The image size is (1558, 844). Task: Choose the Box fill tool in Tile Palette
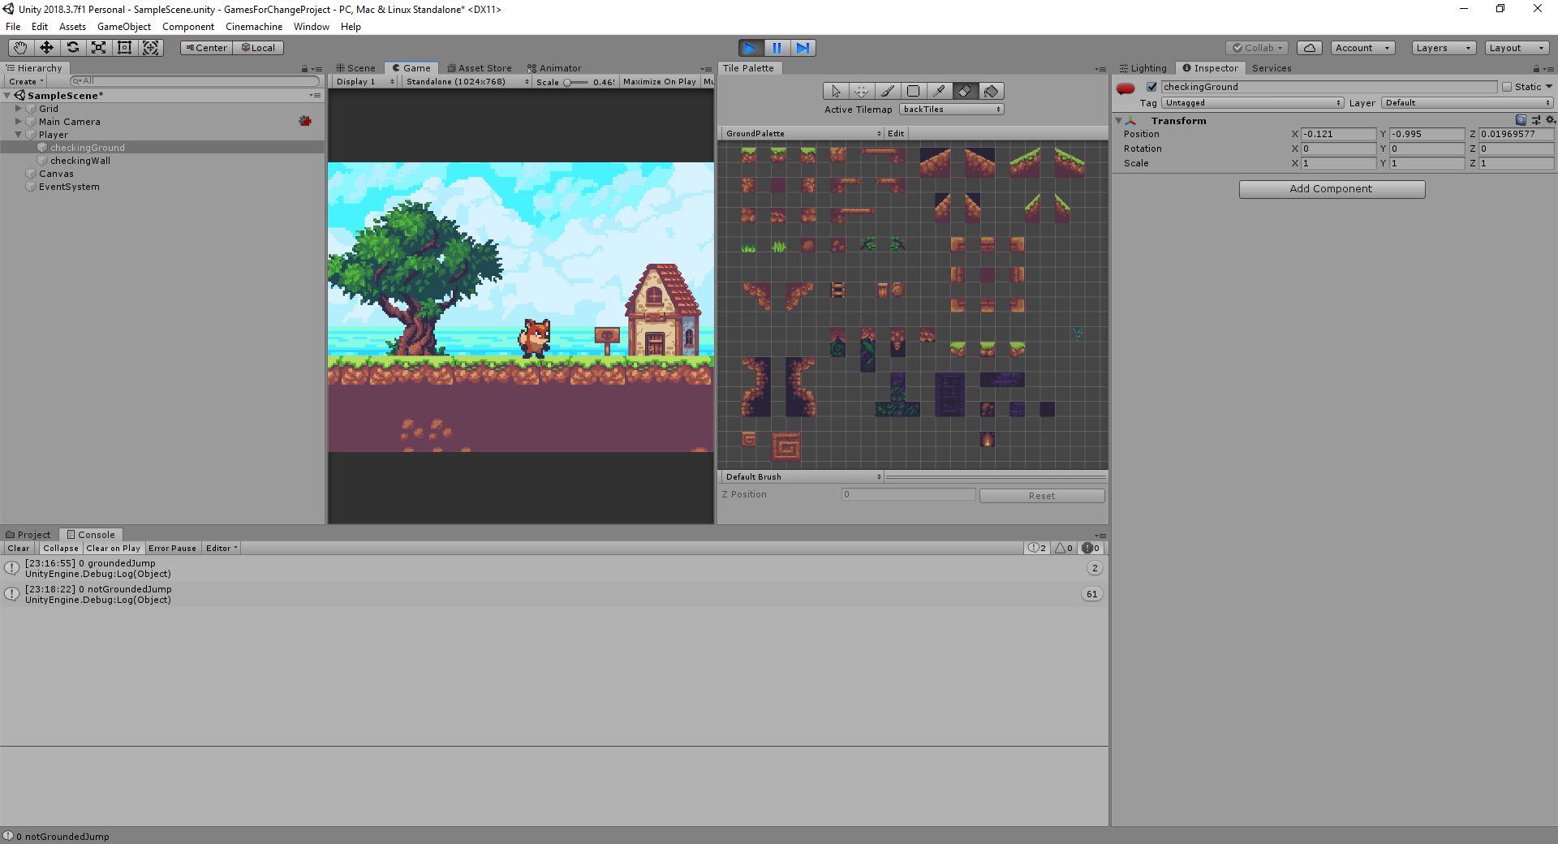tap(914, 91)
